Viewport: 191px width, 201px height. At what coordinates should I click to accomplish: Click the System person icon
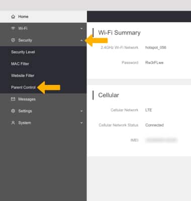13,123
